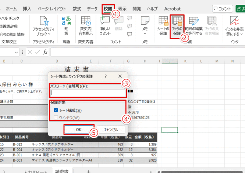Click 金額（税抜） column heading
The image size is (245, 173).
point(144,137)
